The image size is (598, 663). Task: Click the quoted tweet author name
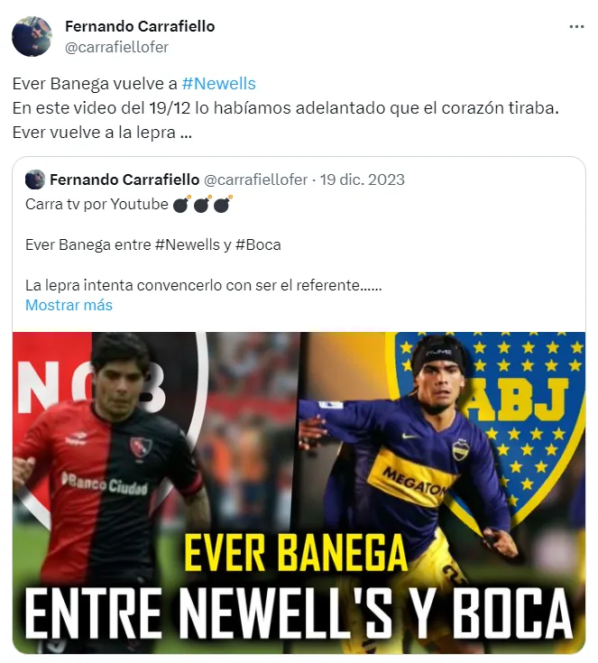pos(124,180)
